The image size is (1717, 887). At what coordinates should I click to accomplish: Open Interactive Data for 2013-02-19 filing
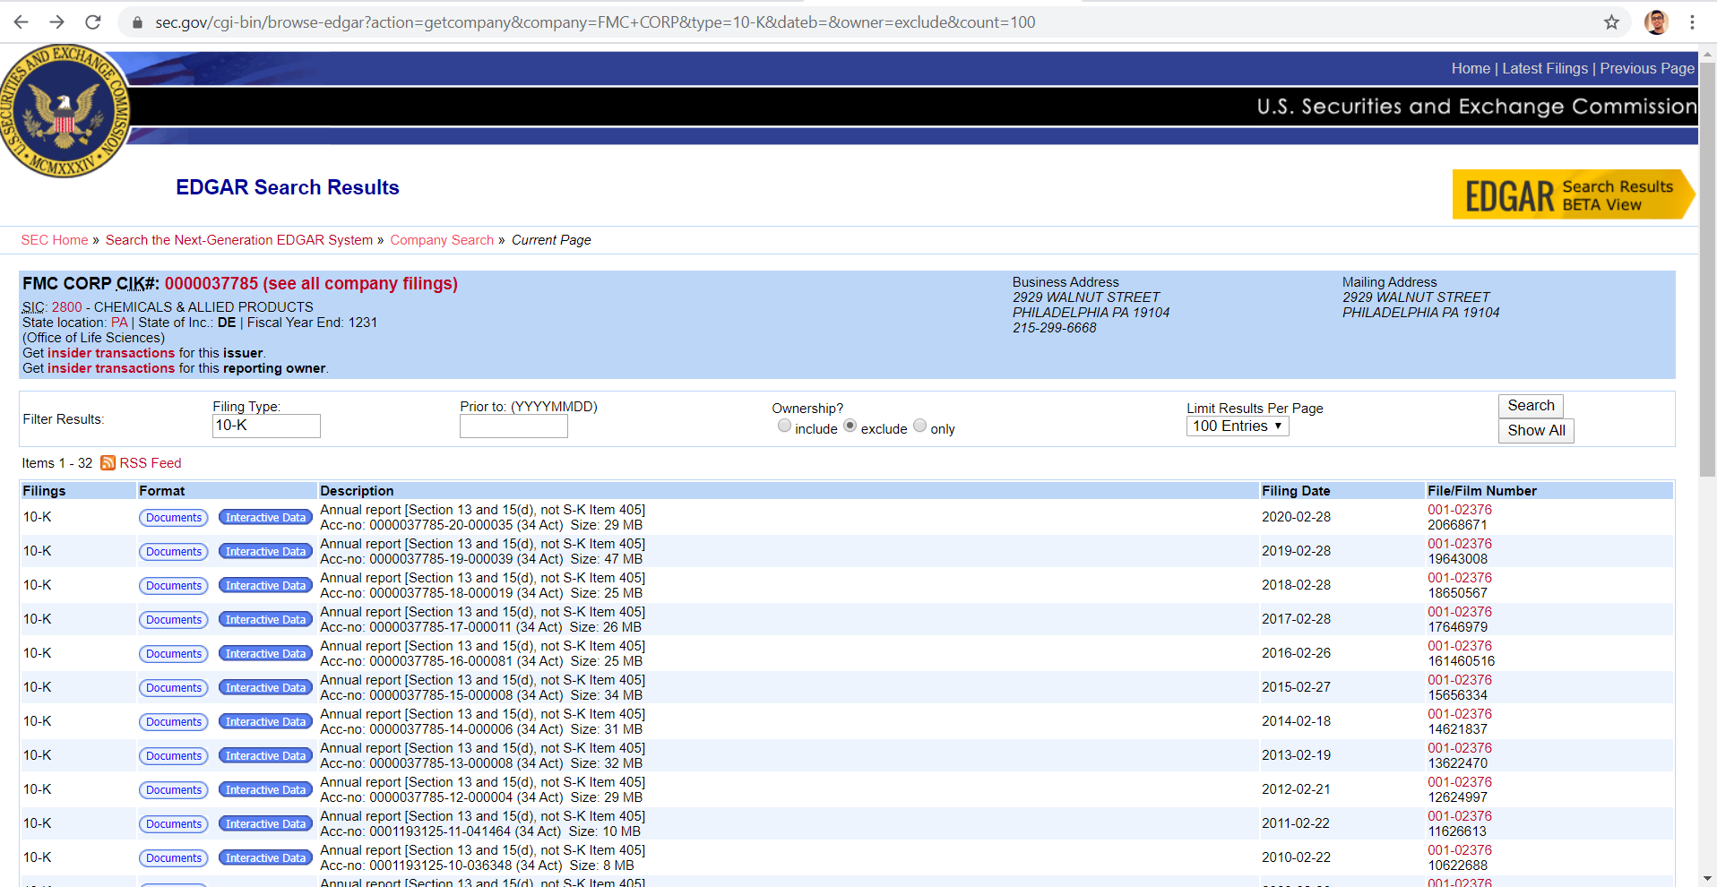point(265,756)
